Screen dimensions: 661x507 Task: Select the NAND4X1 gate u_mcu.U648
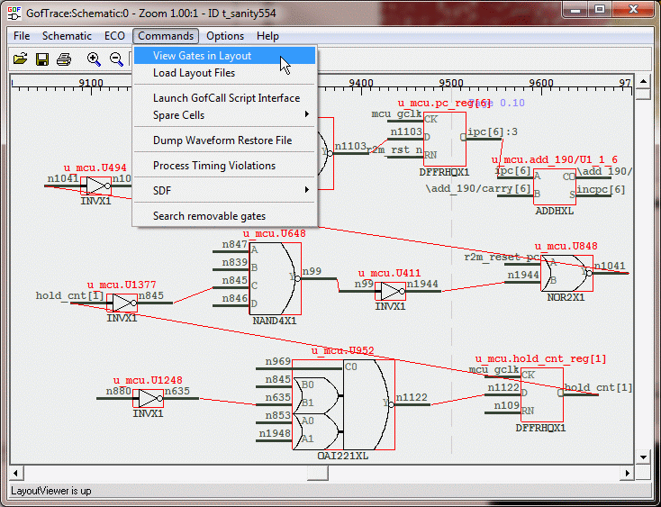tap(275, 277)
